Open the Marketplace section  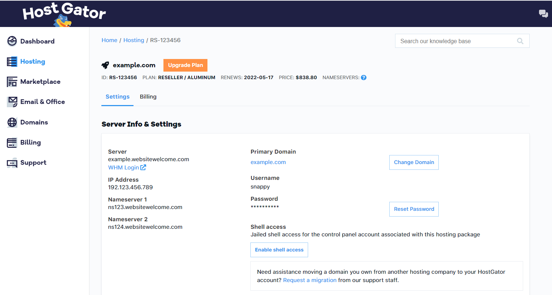(x=41, y=82)
